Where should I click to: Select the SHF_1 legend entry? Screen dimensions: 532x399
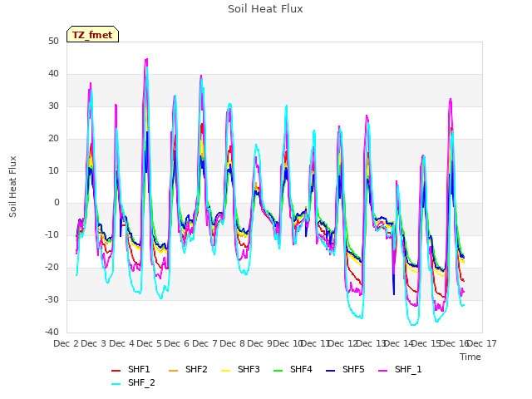point(400,369)
